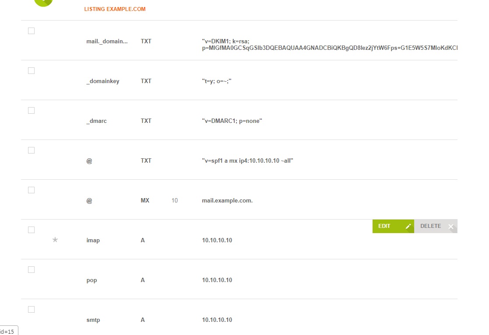Click the smtp record IP address
The image size is (489, 335).
217,320
